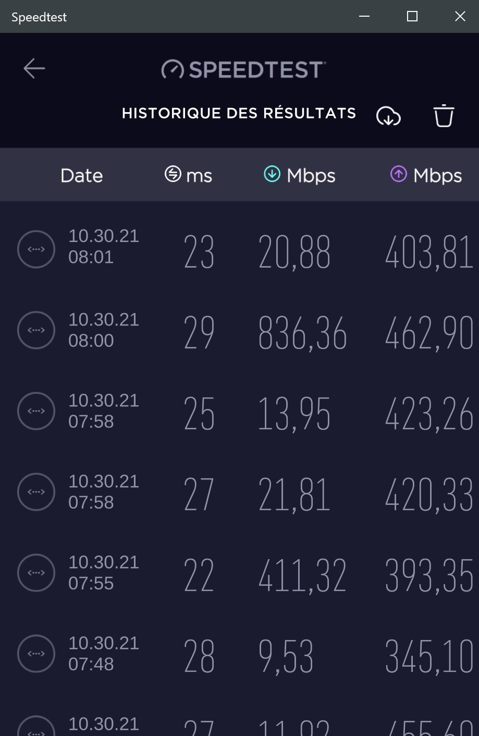Image resolution: width=479 pixels, height=736 pixels.
Task: Open the connection icon for 08:00 result
Action: [x=36, y=330]
